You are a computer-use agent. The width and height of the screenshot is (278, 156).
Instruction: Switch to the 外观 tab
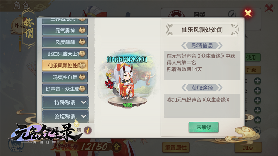tap(18, 26)
